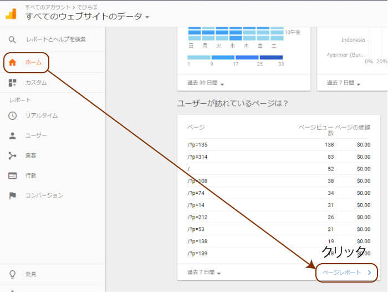Click the コンバージョン flag icon
This screenshot has width=388, height=292.
click(x=12, y=195)
